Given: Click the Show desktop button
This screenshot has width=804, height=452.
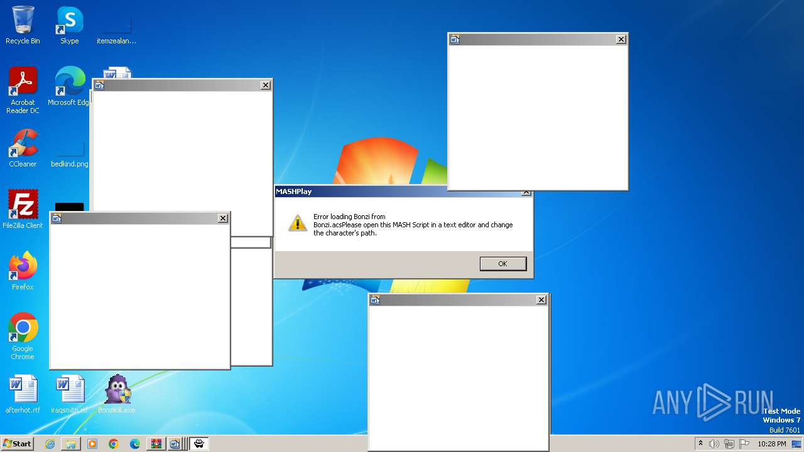Looking at the screenshot, I should point(796,444).
